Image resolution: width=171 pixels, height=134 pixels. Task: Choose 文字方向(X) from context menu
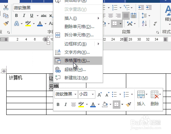pyautogui.click(x=78, y=52)
